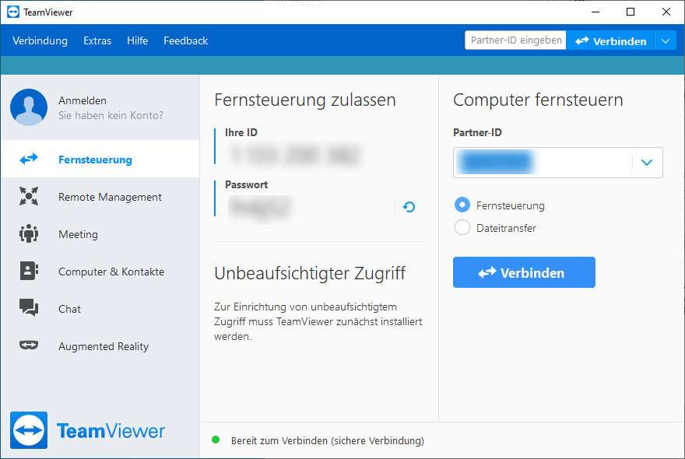Screen dimensions: 685x459
Task: Open Computer & Kontakte contact book icon
Action: (x=29, y=272)
